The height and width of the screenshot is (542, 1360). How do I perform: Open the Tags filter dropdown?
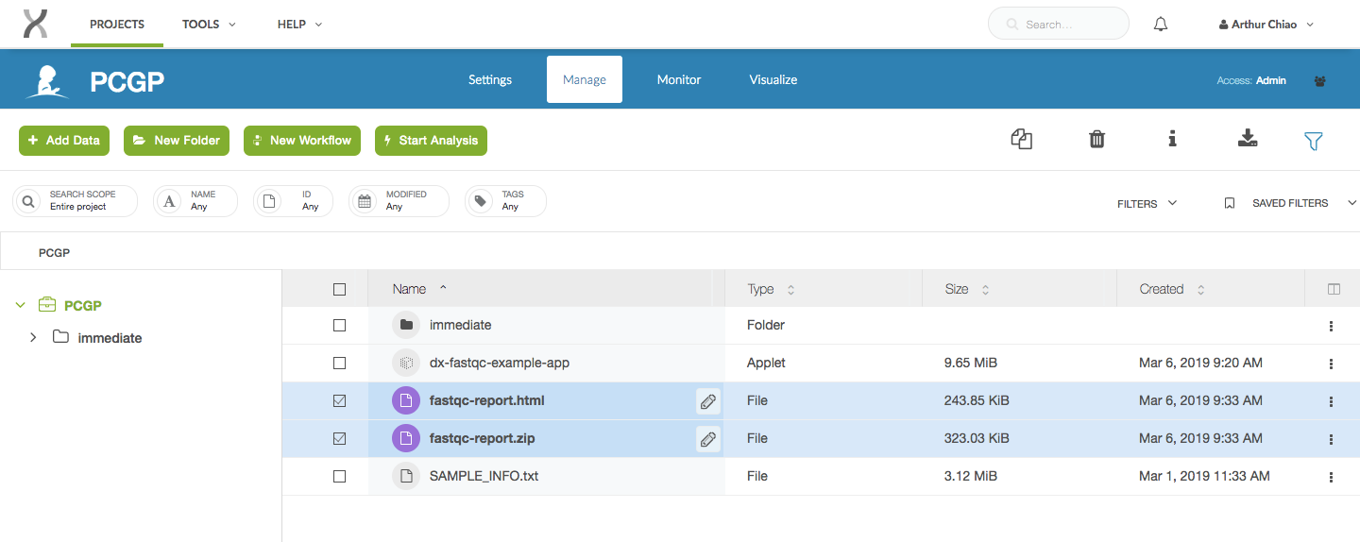[505, 200]
